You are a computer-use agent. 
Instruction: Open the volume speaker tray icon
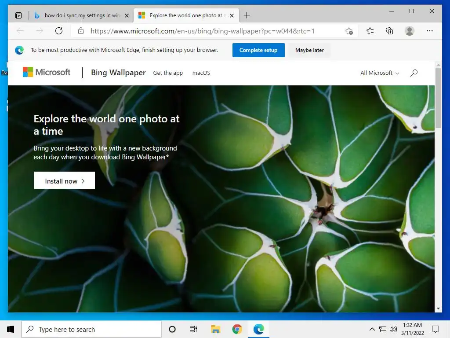[x=393, y=329]
